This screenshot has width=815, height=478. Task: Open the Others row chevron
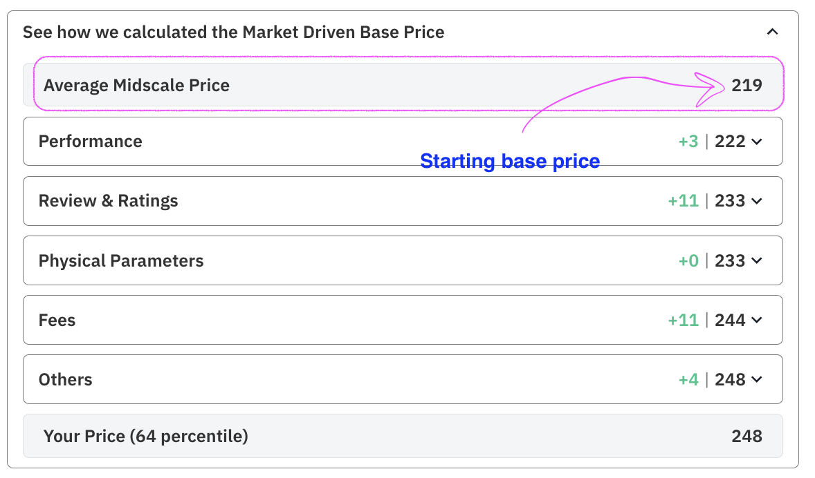tap(757, 380)
